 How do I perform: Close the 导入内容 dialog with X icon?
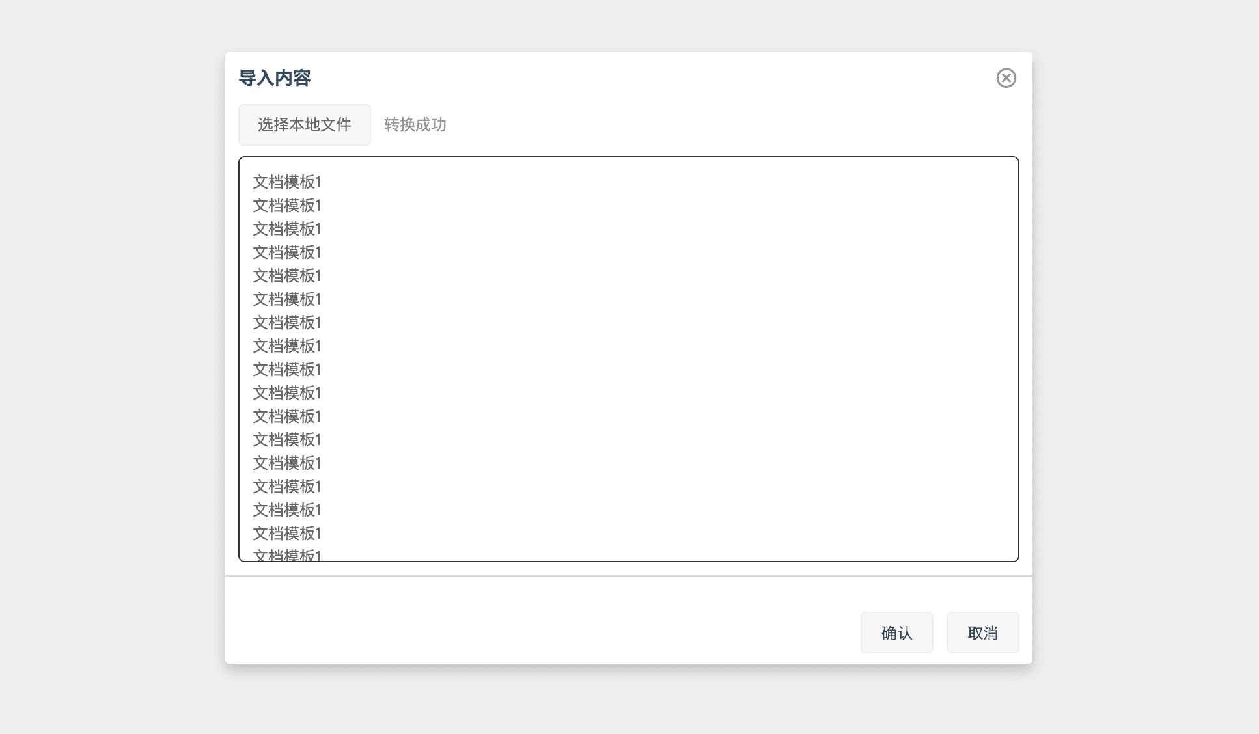[1006, 78]
